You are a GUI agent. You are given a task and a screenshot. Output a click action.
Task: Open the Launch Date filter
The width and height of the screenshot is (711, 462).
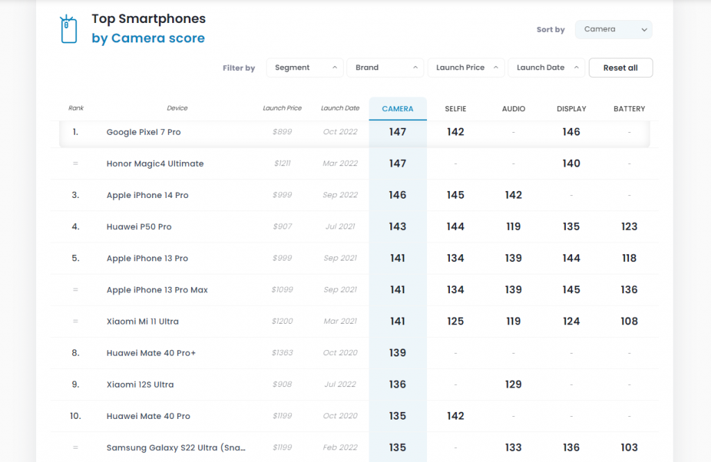(x=546, y=67)
